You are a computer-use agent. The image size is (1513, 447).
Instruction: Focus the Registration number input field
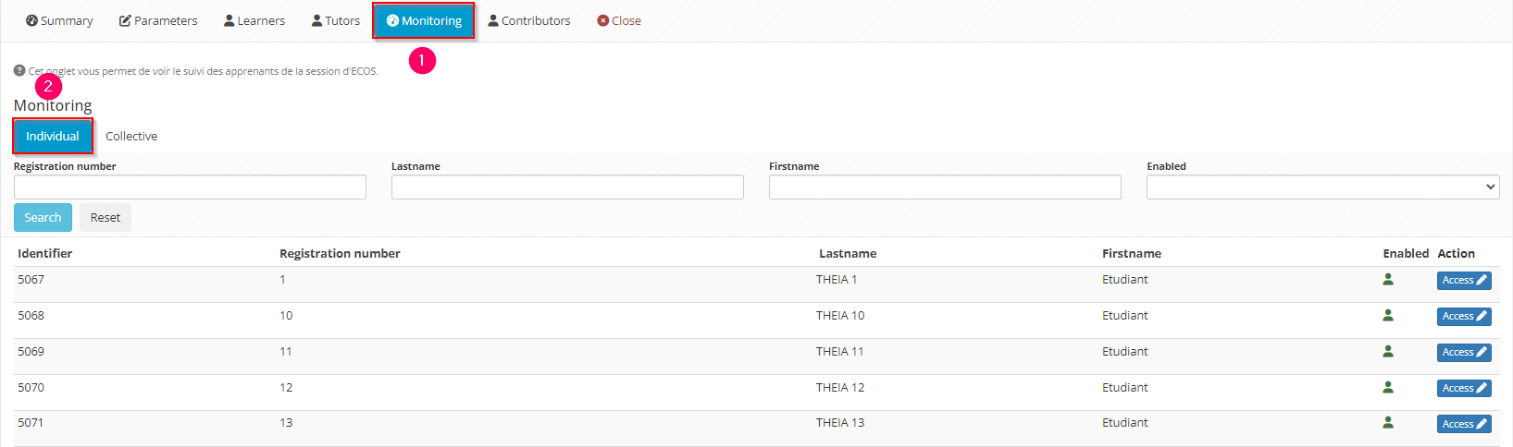coord(190,187)
